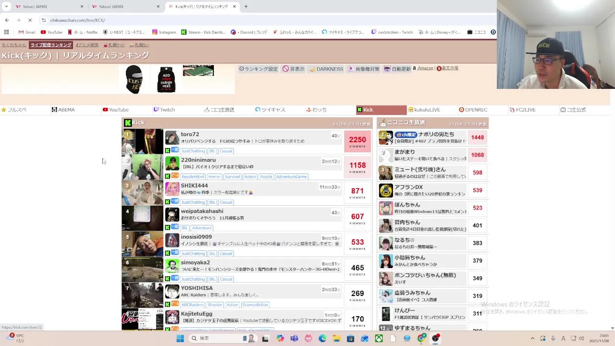Open YouTube bookmark in bookmarks bar
Screen dimensions: 615x346
[x=51, y=32]
